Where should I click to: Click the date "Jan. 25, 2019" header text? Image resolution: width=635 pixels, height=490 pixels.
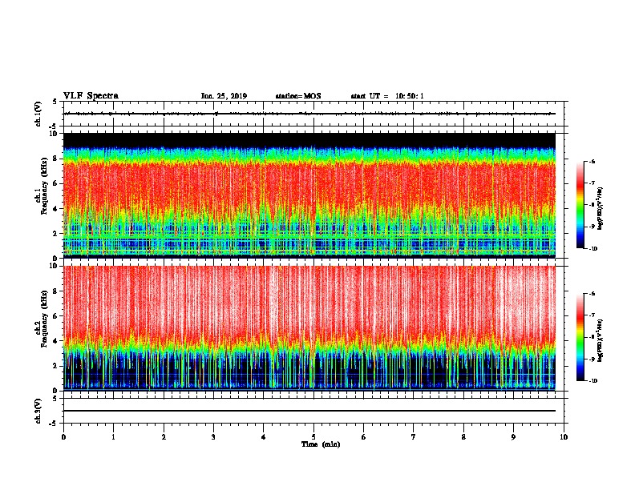(x=224, y=96)
